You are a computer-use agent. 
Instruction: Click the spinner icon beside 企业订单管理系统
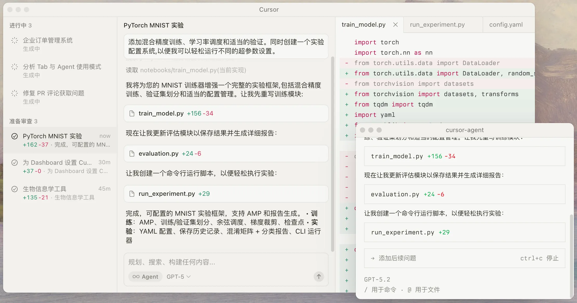pyautogui.click(x=15, y=40)
